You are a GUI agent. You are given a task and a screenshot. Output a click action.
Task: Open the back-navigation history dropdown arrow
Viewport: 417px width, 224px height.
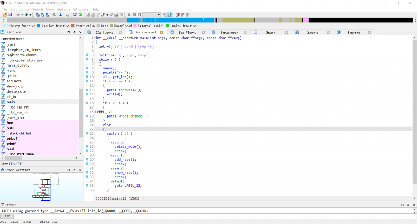click(22, 15)
